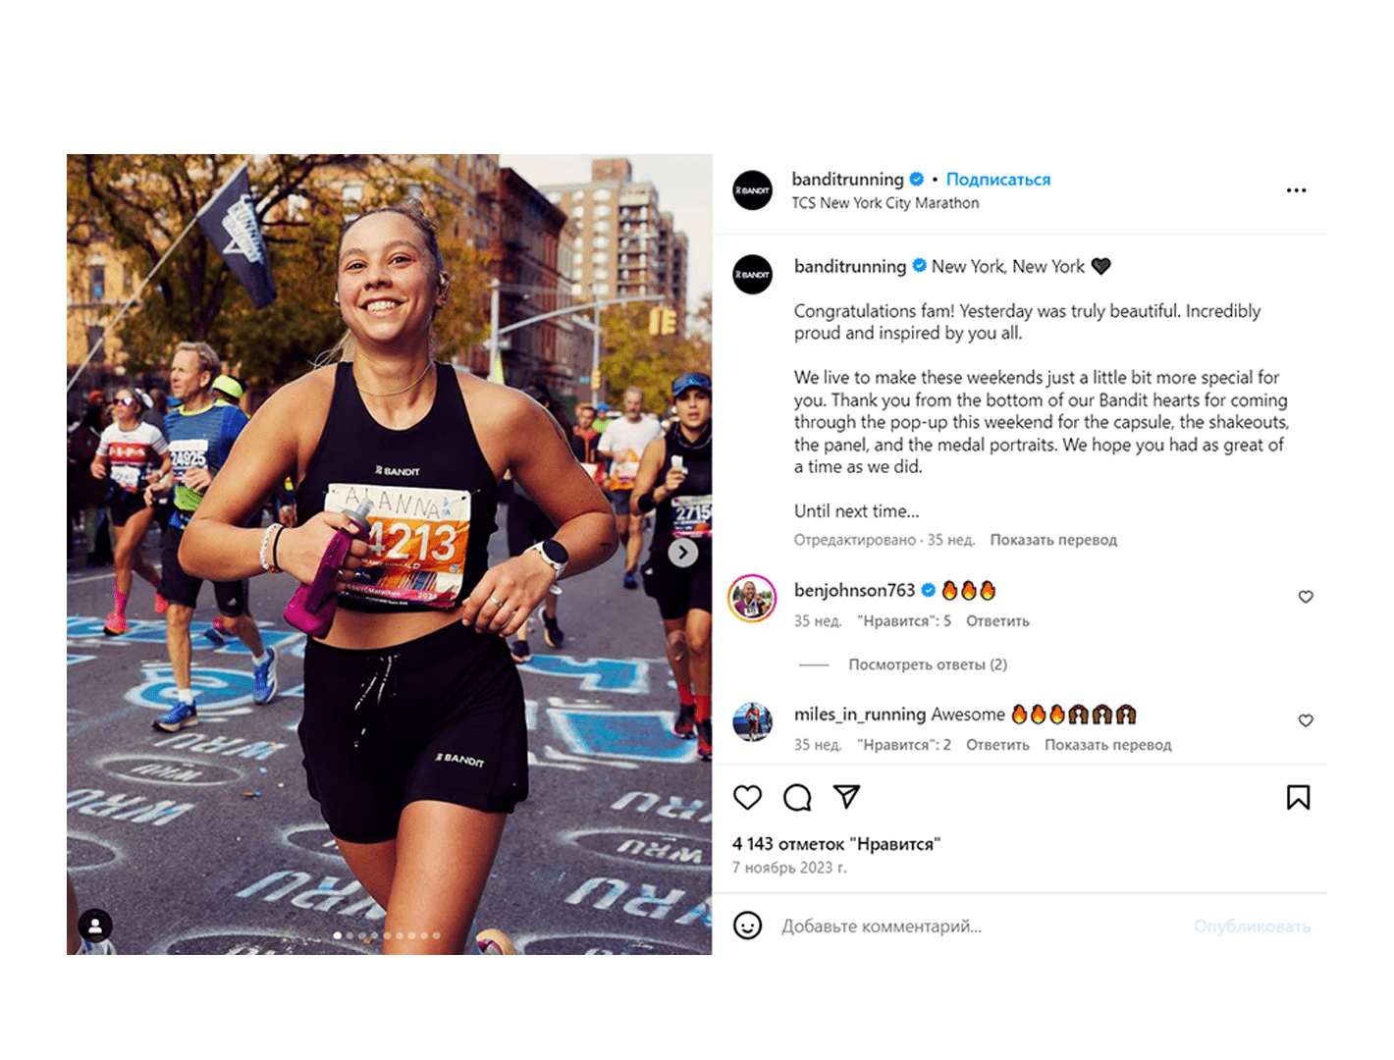Image resolution: width=1394 pixels, height=1060 pixels.
Task: View likes count 4 143 отметок
Action: pos(836,844)
